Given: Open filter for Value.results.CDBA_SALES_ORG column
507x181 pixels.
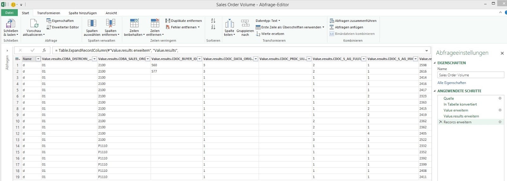Looking at the screenshot, I should (x=148, y=59).
